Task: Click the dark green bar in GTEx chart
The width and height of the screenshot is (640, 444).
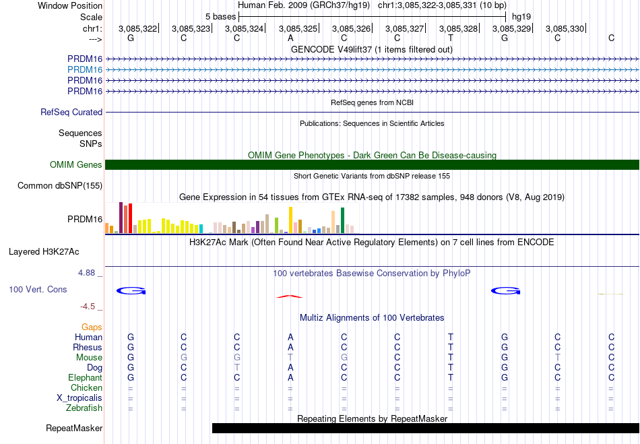Action: pos(342,220)
